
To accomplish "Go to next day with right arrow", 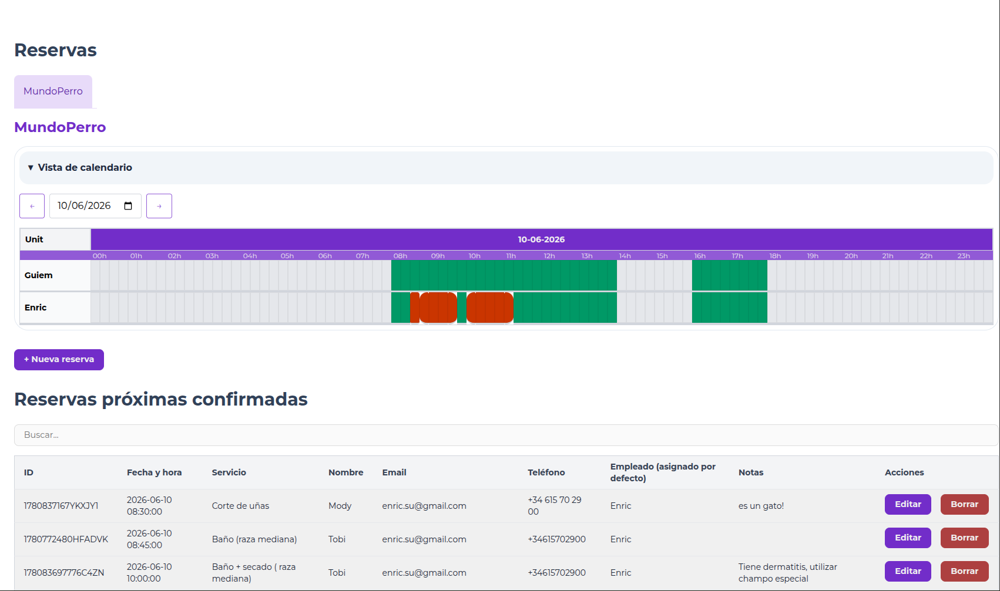I will (x=159, y=206).
